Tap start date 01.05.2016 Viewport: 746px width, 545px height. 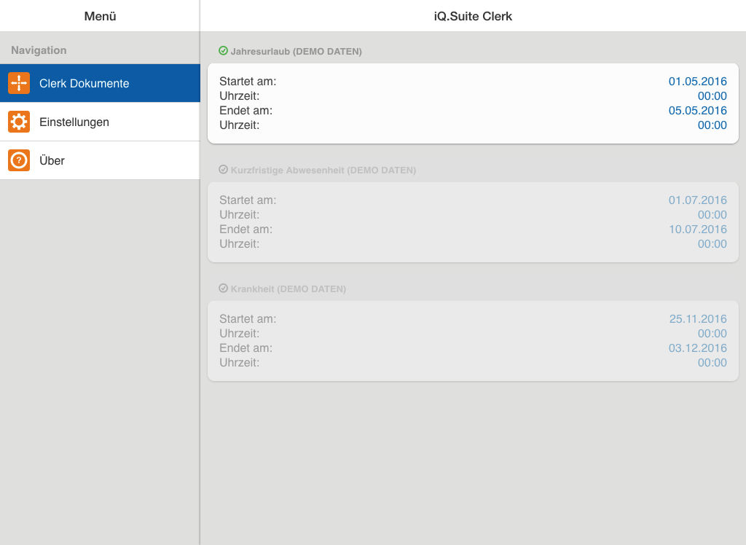[697, 82]
